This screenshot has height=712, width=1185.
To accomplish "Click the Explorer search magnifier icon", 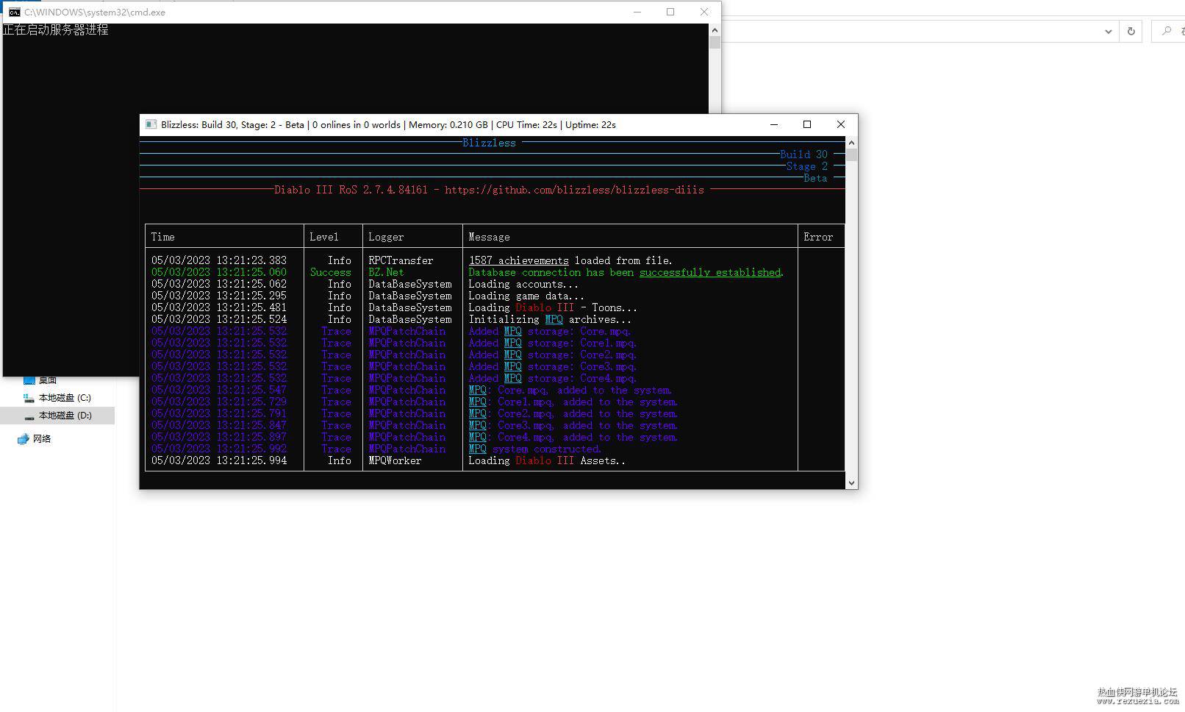I will [1166, 31].
